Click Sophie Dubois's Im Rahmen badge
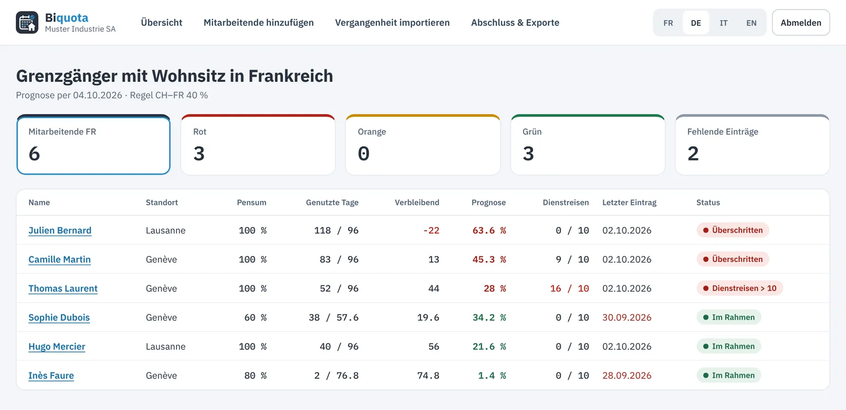846x410 pixels. pos(729,318)
